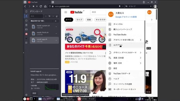Screen dimensions: 180x101
Task: Go back in browser history
Action: [25, 6]
